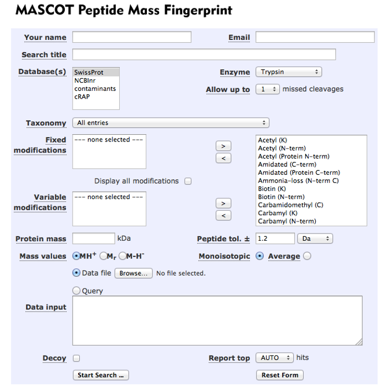389x386 pixels.
Task: Open the Enzyme dropdown showing Trypsin
Action: pos(289,72)
